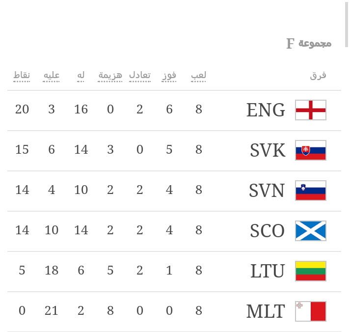Click the Slovakia flag icon
Image resolution: width=350 pixels, height=332 pixels.
(x=310, y=150)
